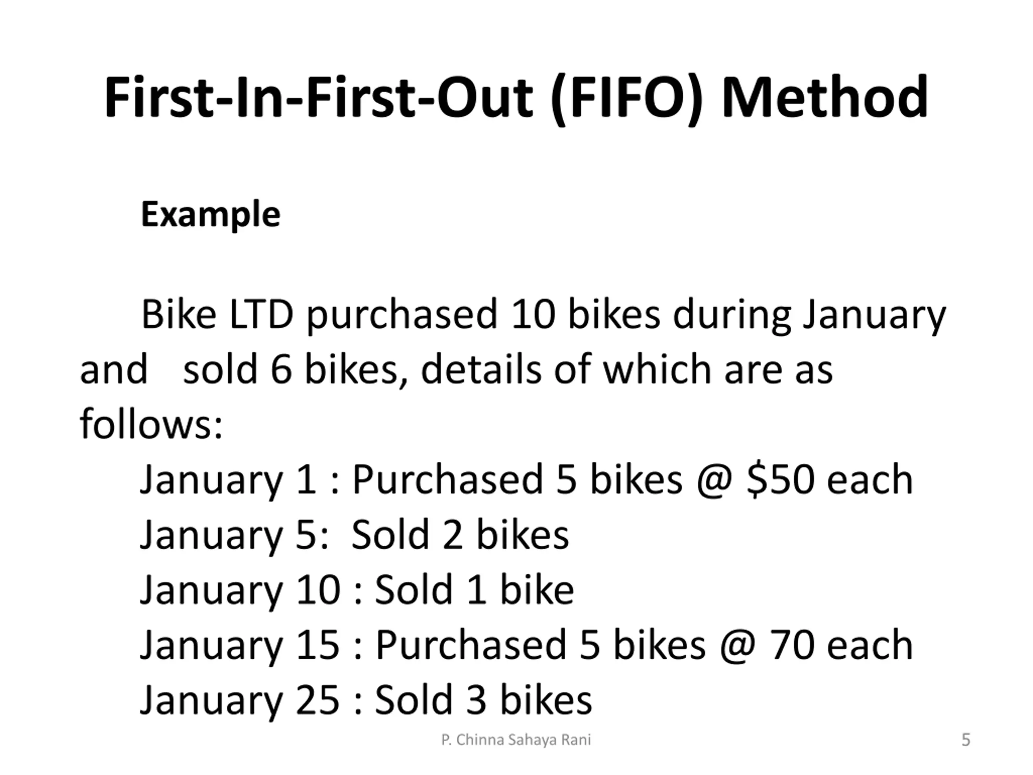Click the word 'Method' in the title
1033x775 pixels.
click(x=825, y=97)
